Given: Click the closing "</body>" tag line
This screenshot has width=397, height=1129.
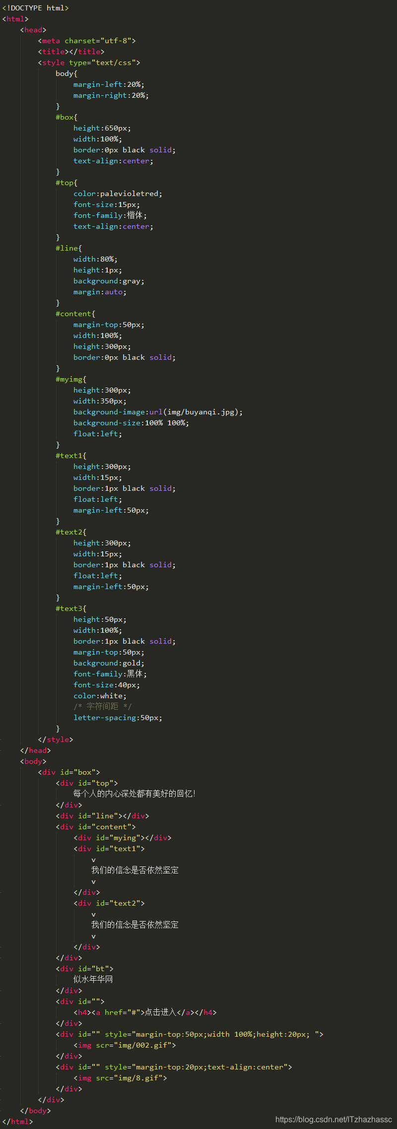Looking at the screenshot, I should tap(35, 1111).
